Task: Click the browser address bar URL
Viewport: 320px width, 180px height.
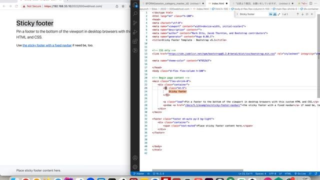Action: pos(73,6)
